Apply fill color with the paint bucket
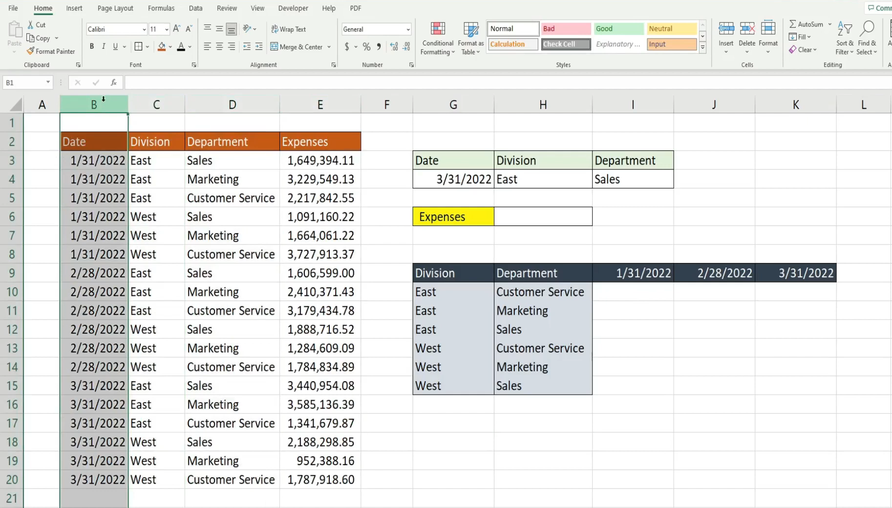Viewport: 892px width, 508px height. pos(162,47)
